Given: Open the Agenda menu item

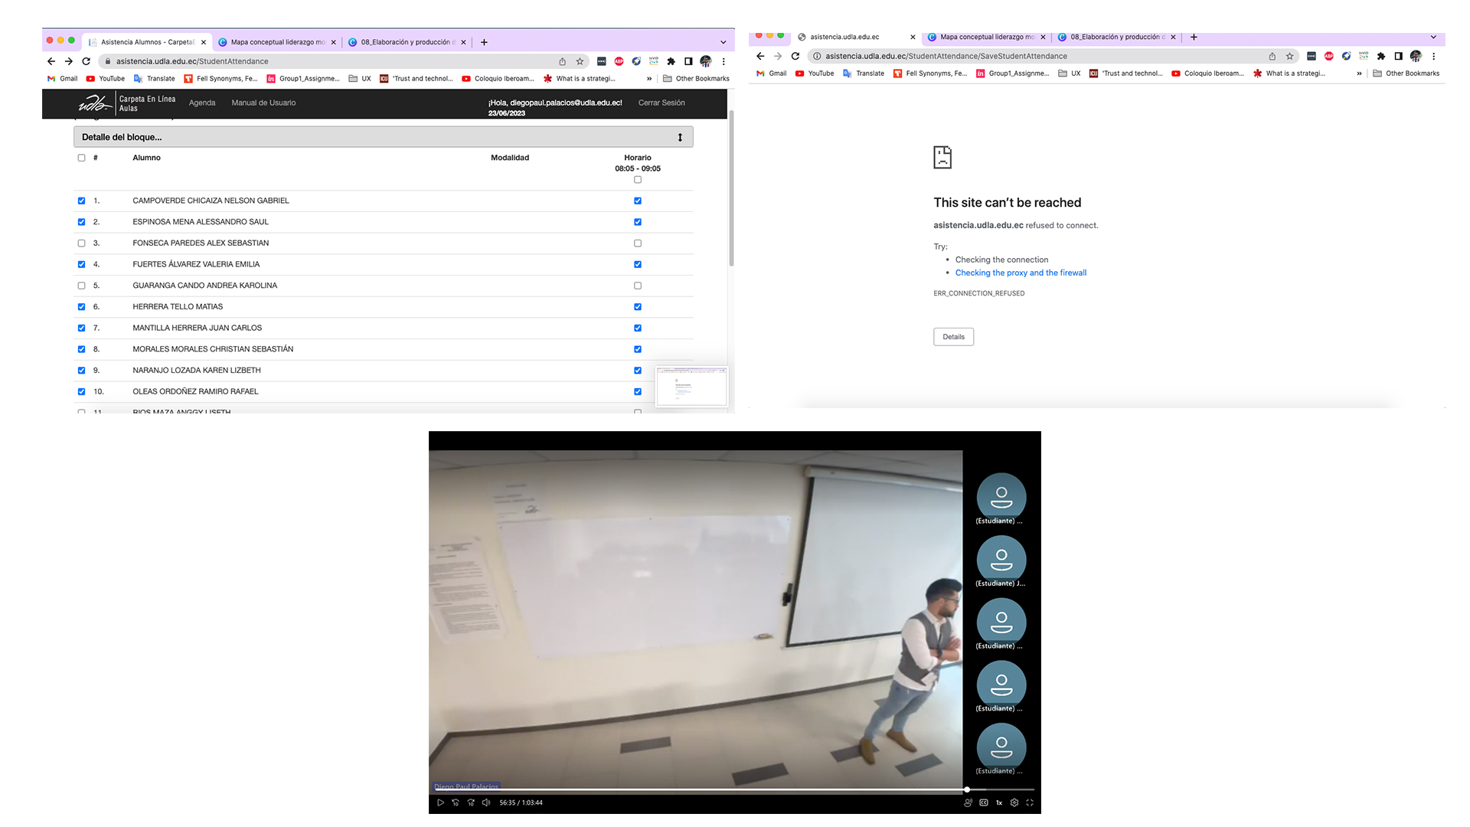Looking at the screenshot, I should (x=202, y=103).
